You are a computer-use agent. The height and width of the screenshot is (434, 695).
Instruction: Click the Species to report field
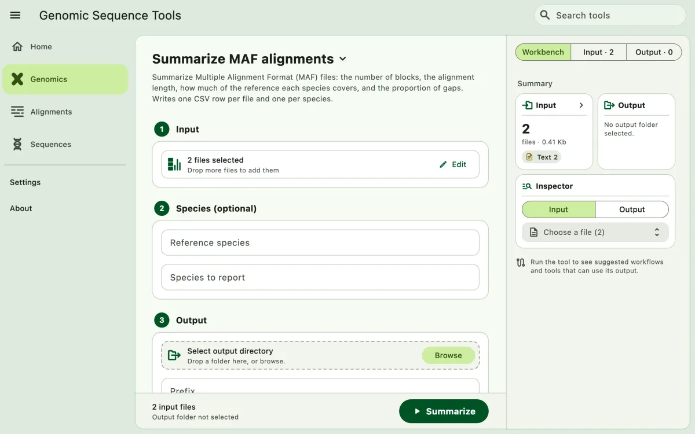coord(320,277)
